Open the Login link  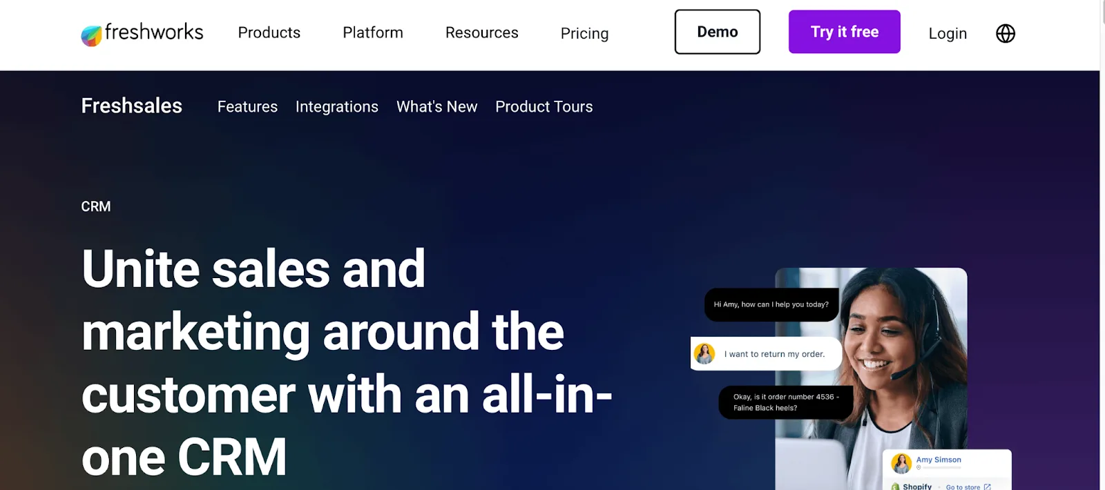[x=948, y=33]
